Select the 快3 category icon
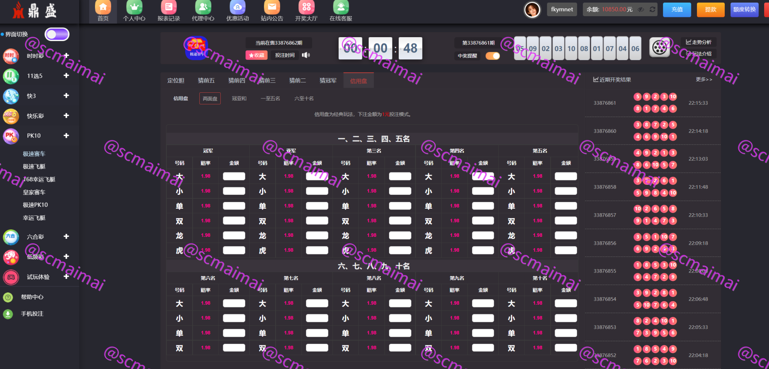Image resolution: width=769 pixels, height=369 pixels. [11, 96]
